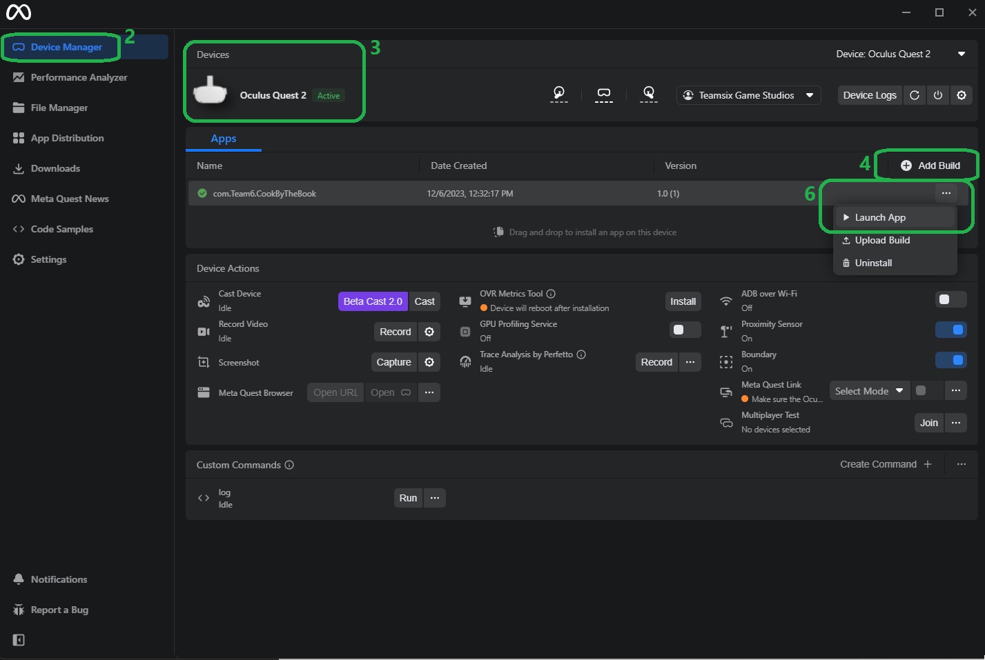This screenshot has height=660, width=985.
Task: Enable ADB over Wi-Fi toggle
Action: (x=950, y=299)
